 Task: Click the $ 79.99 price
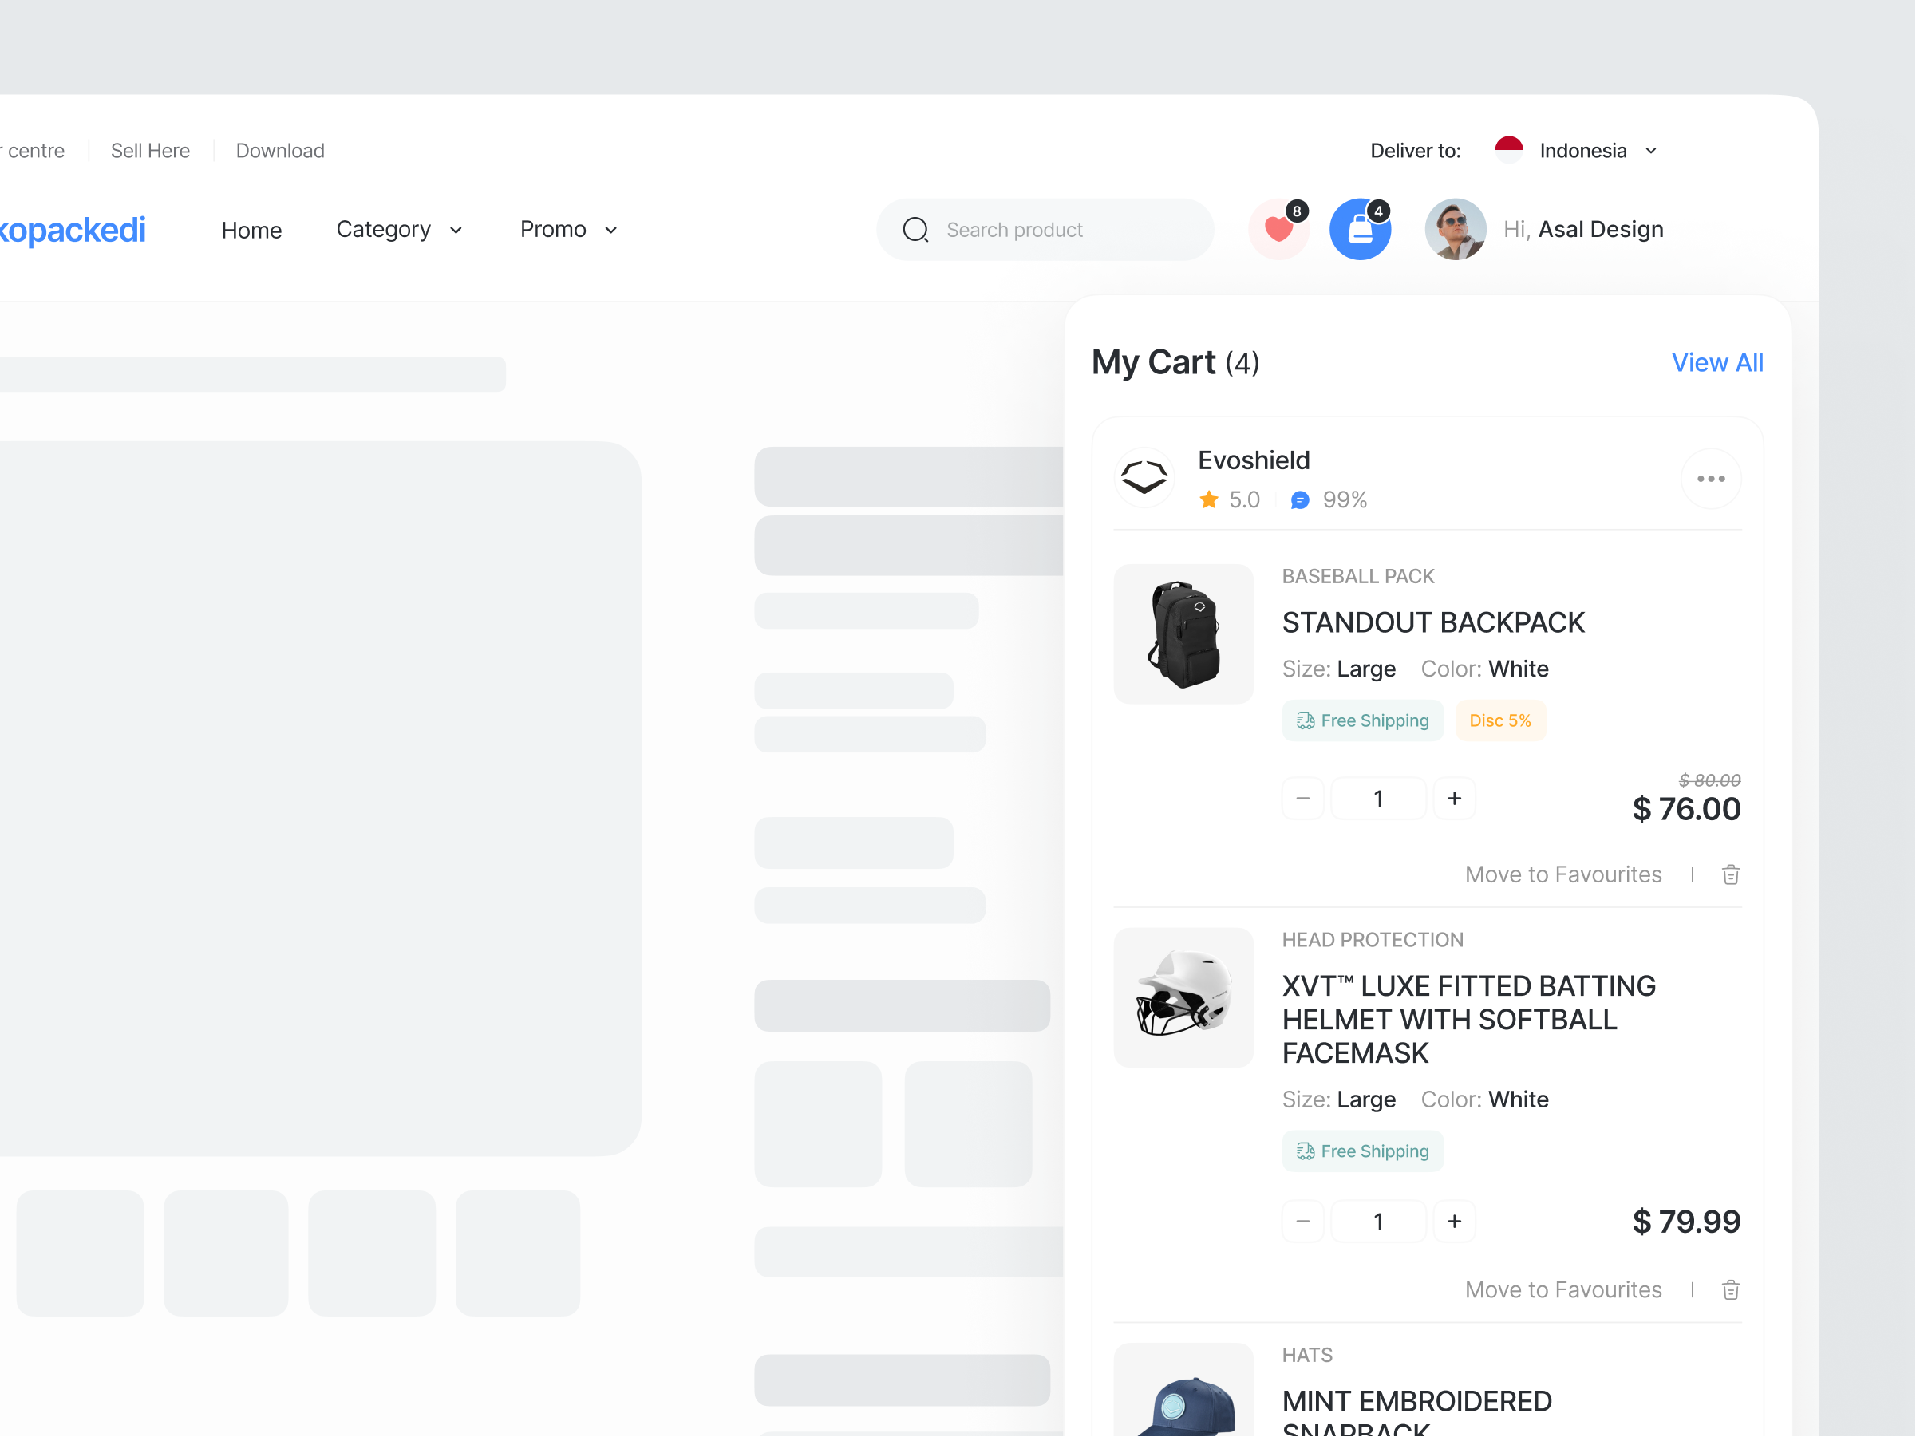tap(1685, 1222)
